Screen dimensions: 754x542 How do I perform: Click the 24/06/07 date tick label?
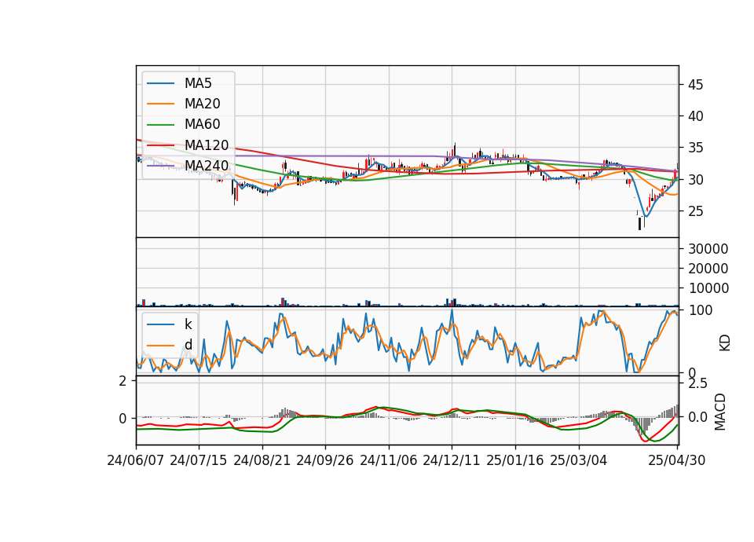[136, 460]
